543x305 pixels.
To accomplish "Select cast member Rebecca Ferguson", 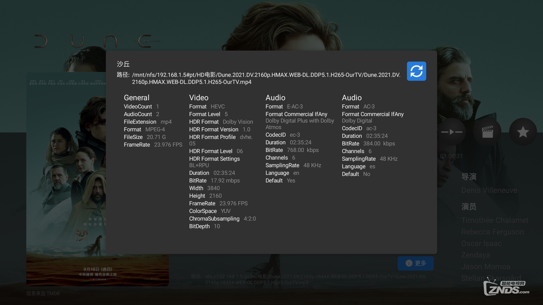I will [x=493, y=232].
